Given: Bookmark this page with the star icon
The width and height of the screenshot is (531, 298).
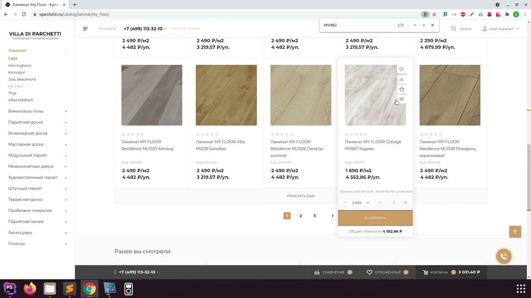Looking at the screenshot, I should coord(434,14).
